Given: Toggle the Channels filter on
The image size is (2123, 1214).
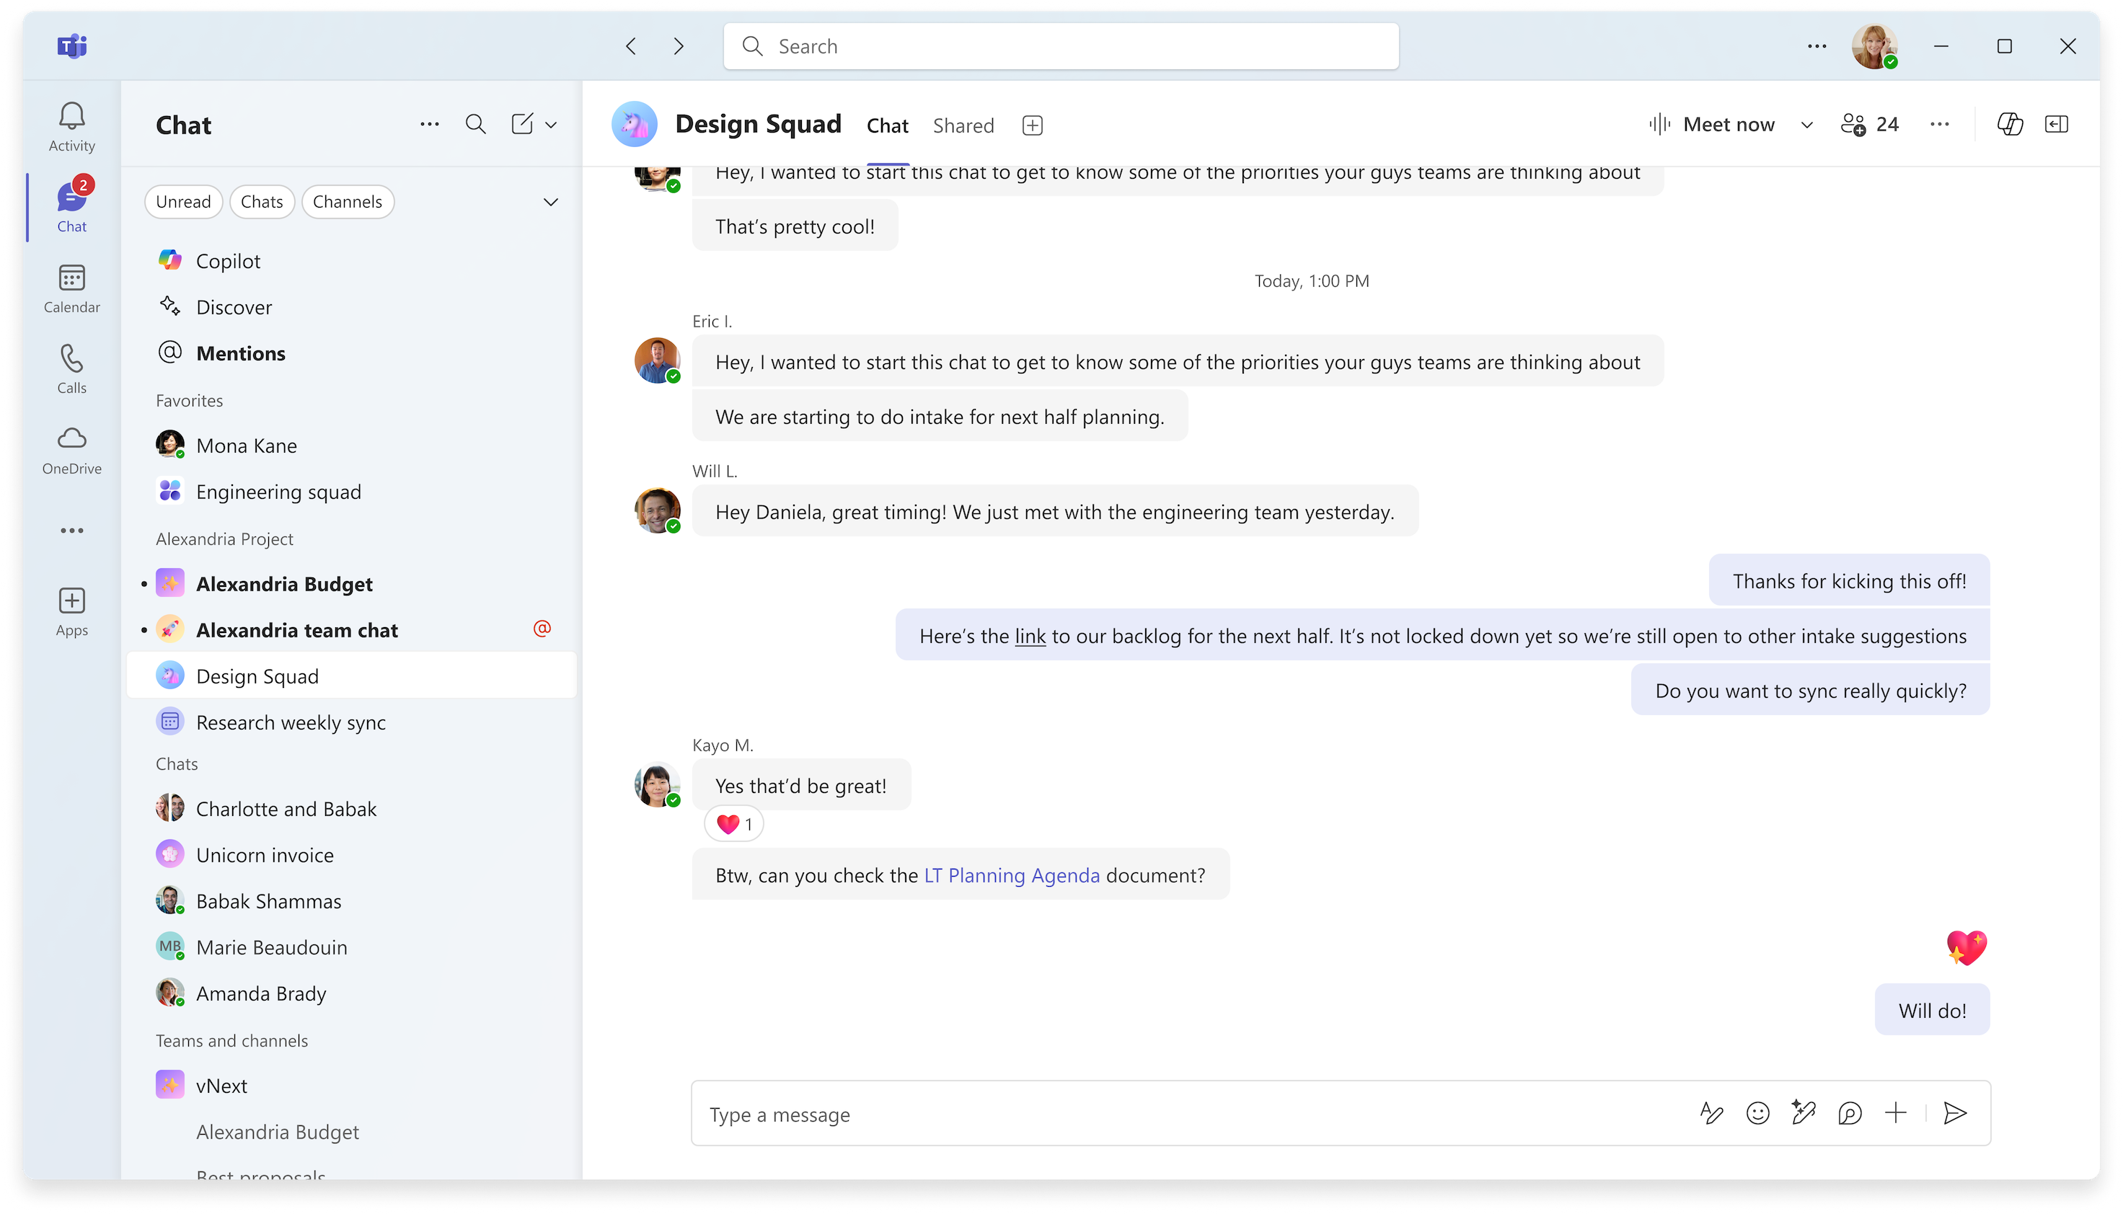Looking at the screenshot, I should [x=348, y=201].
